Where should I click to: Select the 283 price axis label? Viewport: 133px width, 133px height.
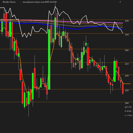(x=127, y=35)
